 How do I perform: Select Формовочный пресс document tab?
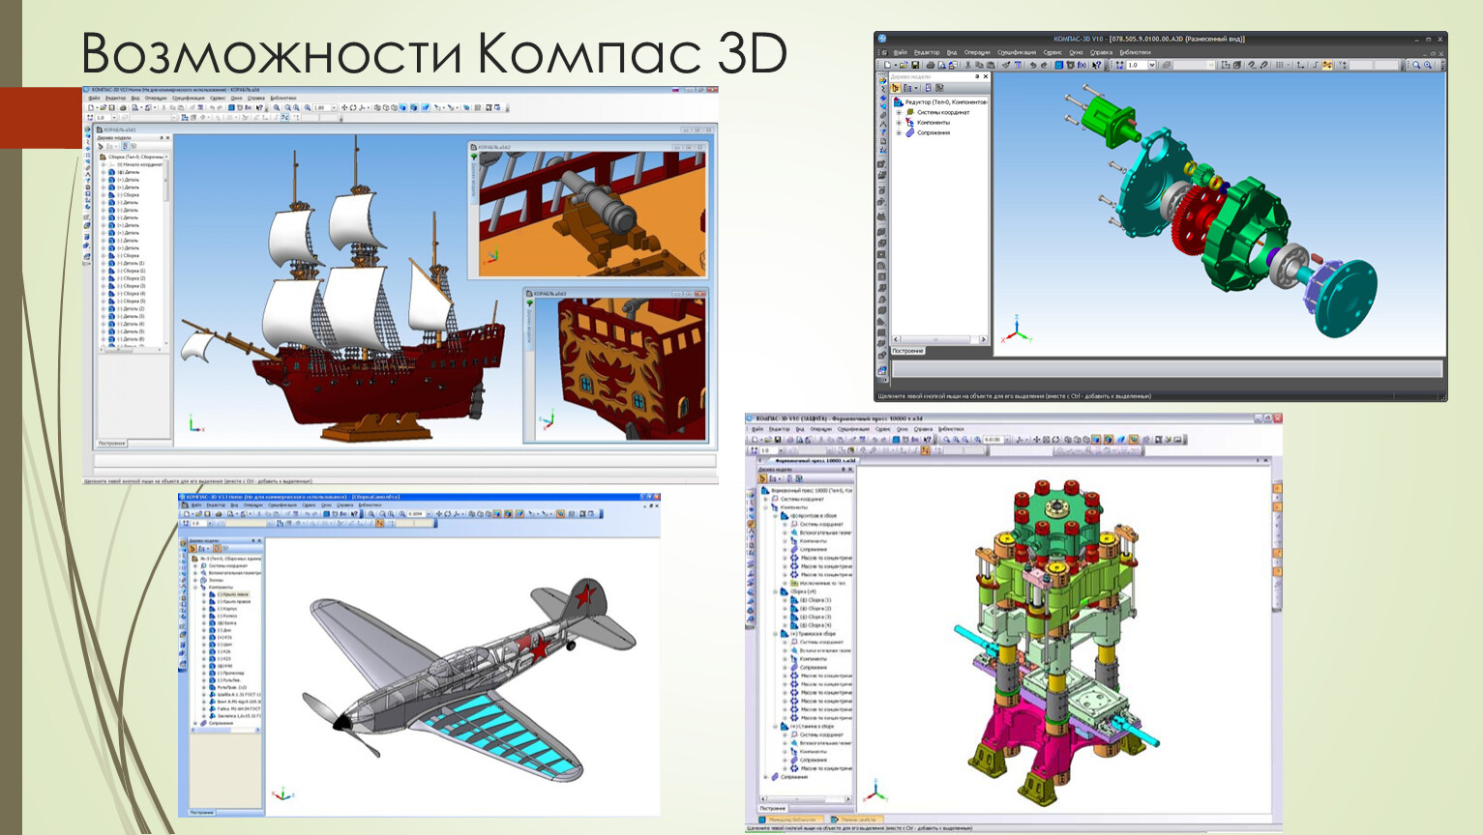[816, 461]
